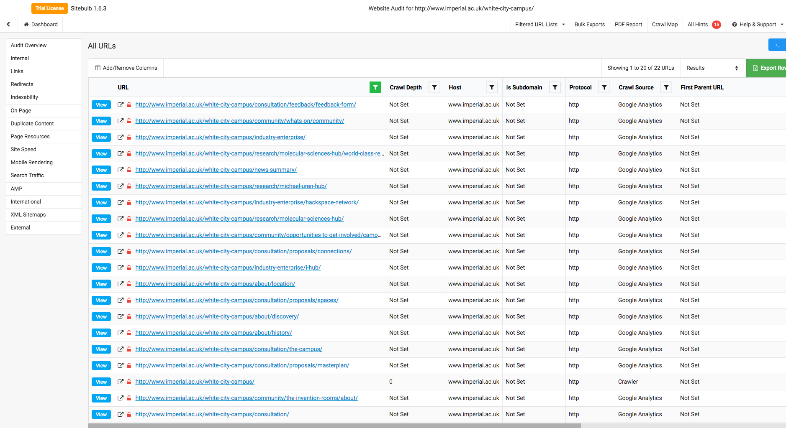Filter the Protocol column
The height and width of the screenshot is (428, 786).
point(604,87)
